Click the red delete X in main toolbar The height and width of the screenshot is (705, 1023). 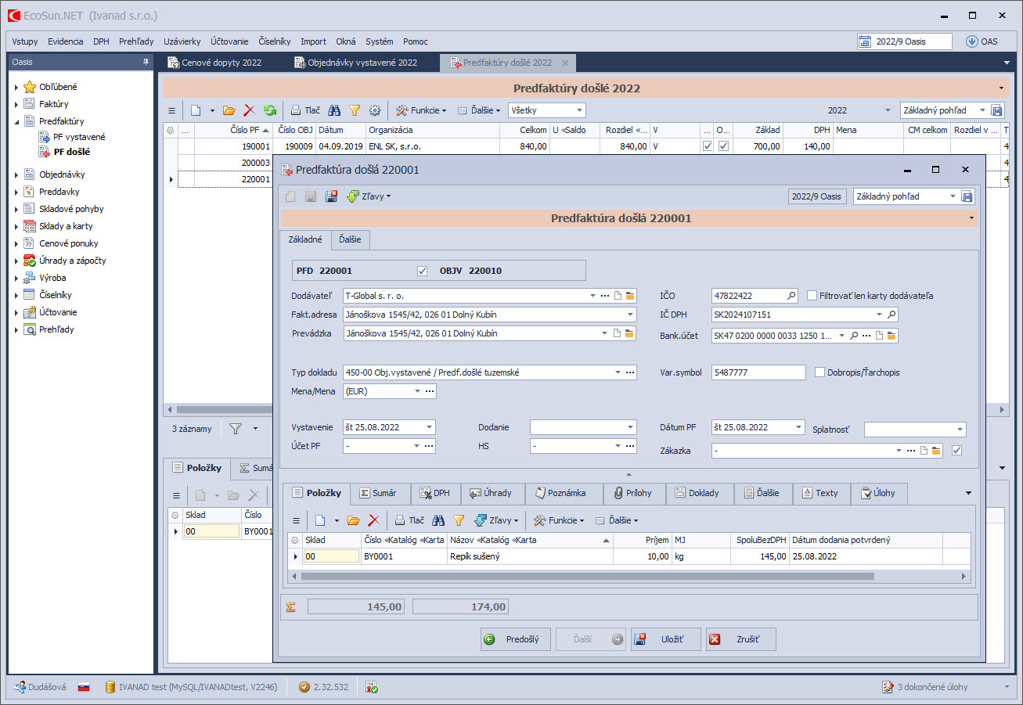click(250, 110)
